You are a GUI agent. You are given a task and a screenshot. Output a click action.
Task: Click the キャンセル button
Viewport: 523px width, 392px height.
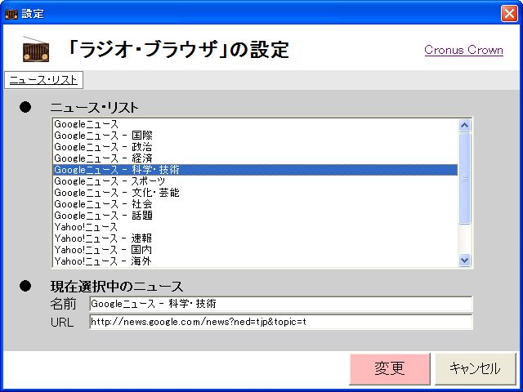pyautogui.click(x=476, y=368)
